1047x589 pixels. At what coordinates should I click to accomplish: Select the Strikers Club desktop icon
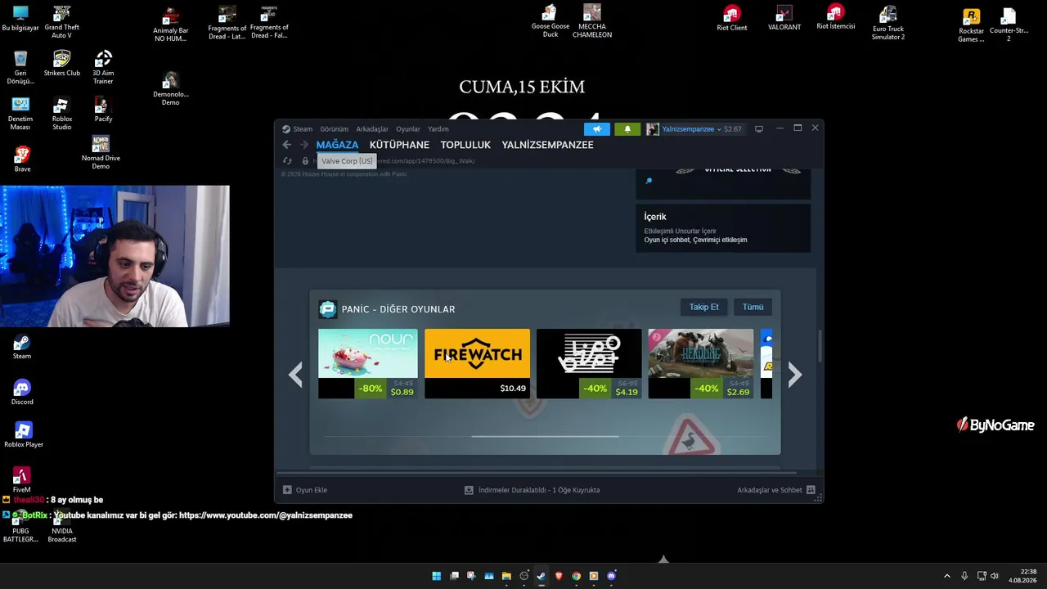(62, 64)
